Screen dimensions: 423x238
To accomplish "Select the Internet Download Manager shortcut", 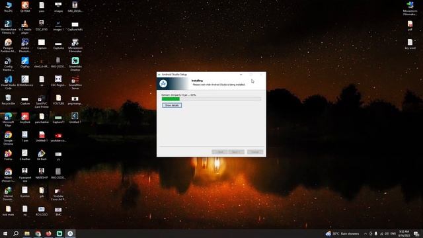I will click(x=8, y=194).
